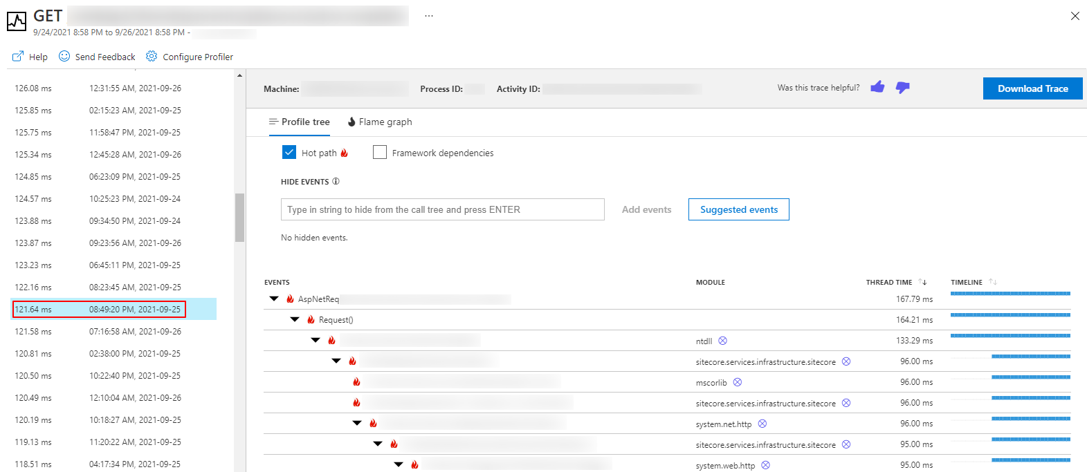This screenshot has width=1087, height=472.
Task: Click the circled X beside system.net.http module
Action: (x=762, y=424)
